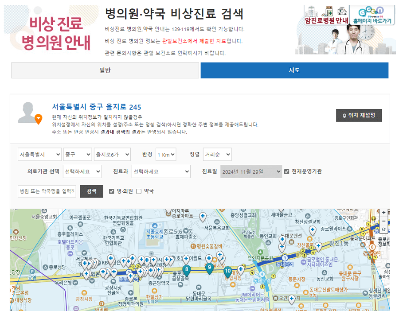This screenshot has width=399, height=311.
Task: Click the yellow station 10 marker on the map
Action: 244,266
